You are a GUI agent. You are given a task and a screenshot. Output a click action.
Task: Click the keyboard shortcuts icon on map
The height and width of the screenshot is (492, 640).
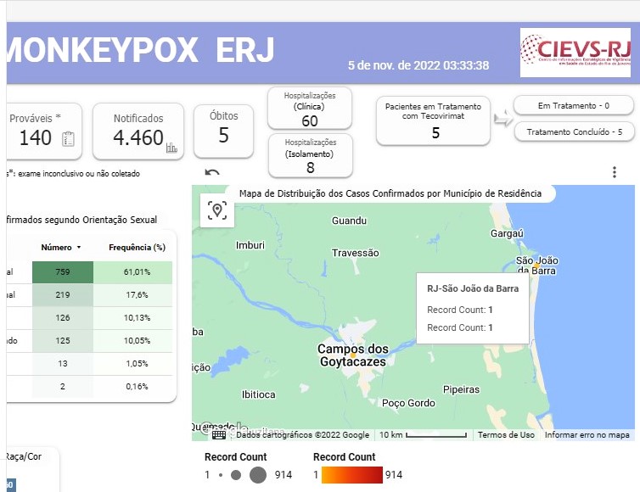[219, 435]
